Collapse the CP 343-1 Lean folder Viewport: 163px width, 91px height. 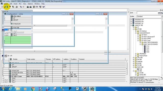(138, 40)
